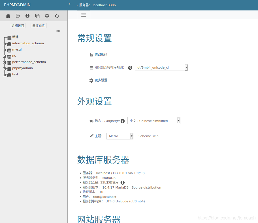Select the phpmyadmin database
The height and width of the screenshot is (223, 258).
(x=22, y=68)
